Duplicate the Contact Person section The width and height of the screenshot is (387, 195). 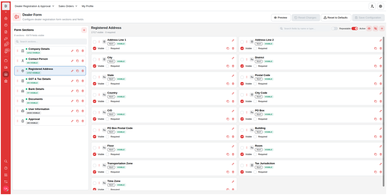click(77, 61)
